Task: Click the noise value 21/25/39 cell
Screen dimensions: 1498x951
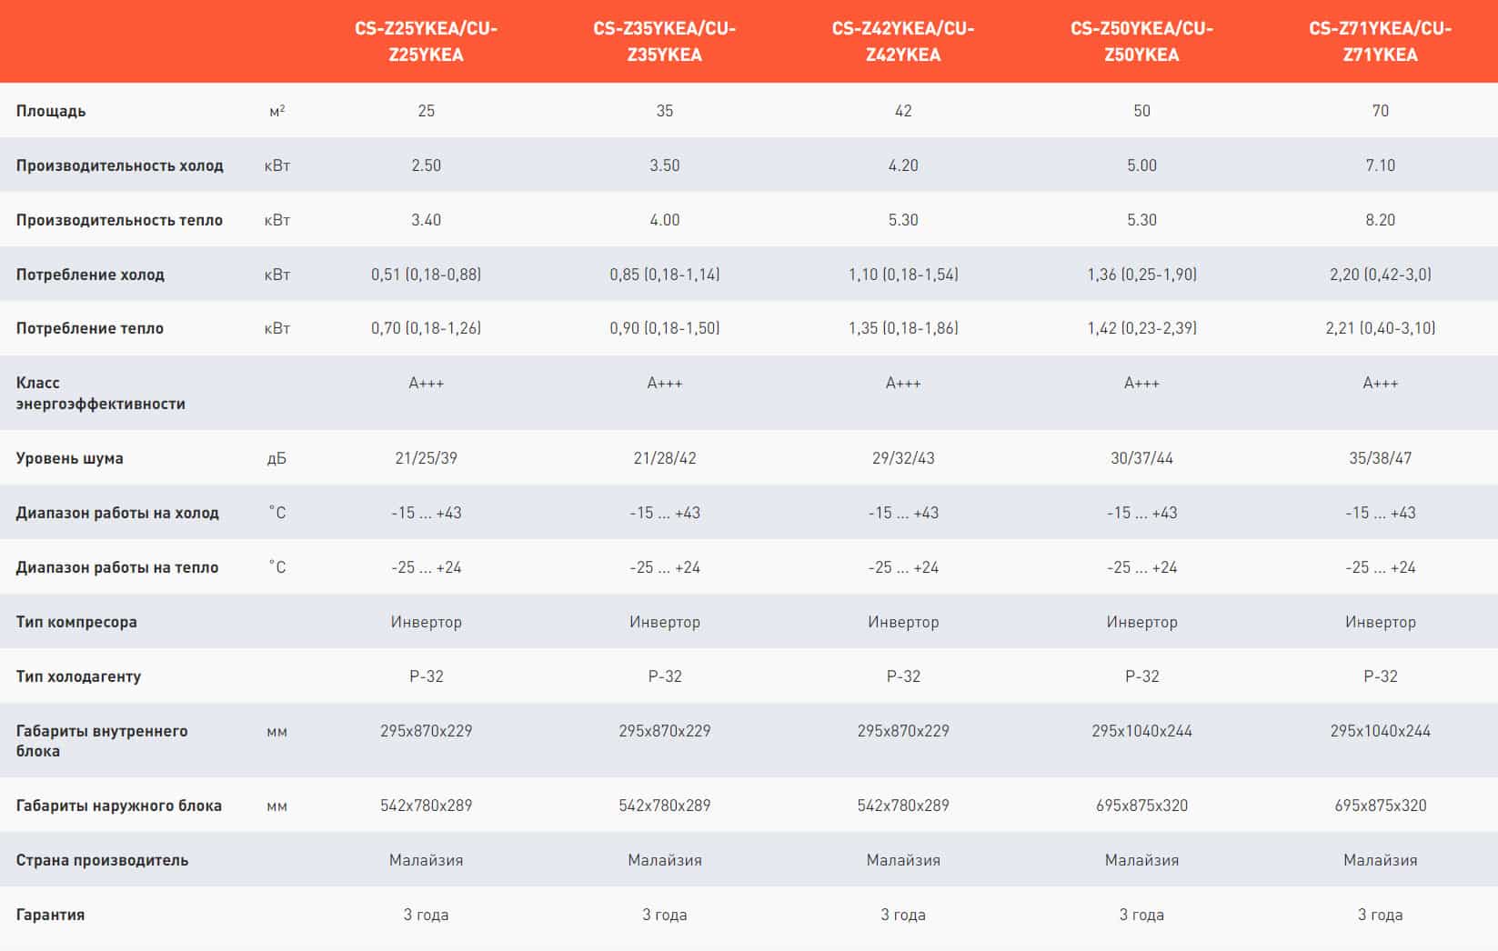Action: [x=426, y=458]
